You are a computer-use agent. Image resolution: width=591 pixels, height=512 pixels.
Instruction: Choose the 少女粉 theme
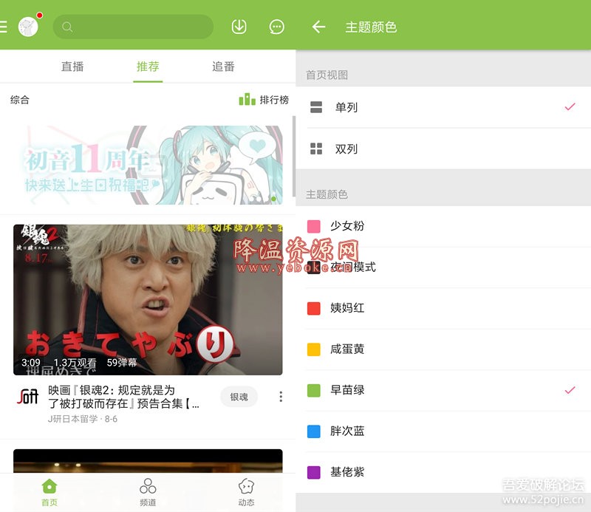443,226
